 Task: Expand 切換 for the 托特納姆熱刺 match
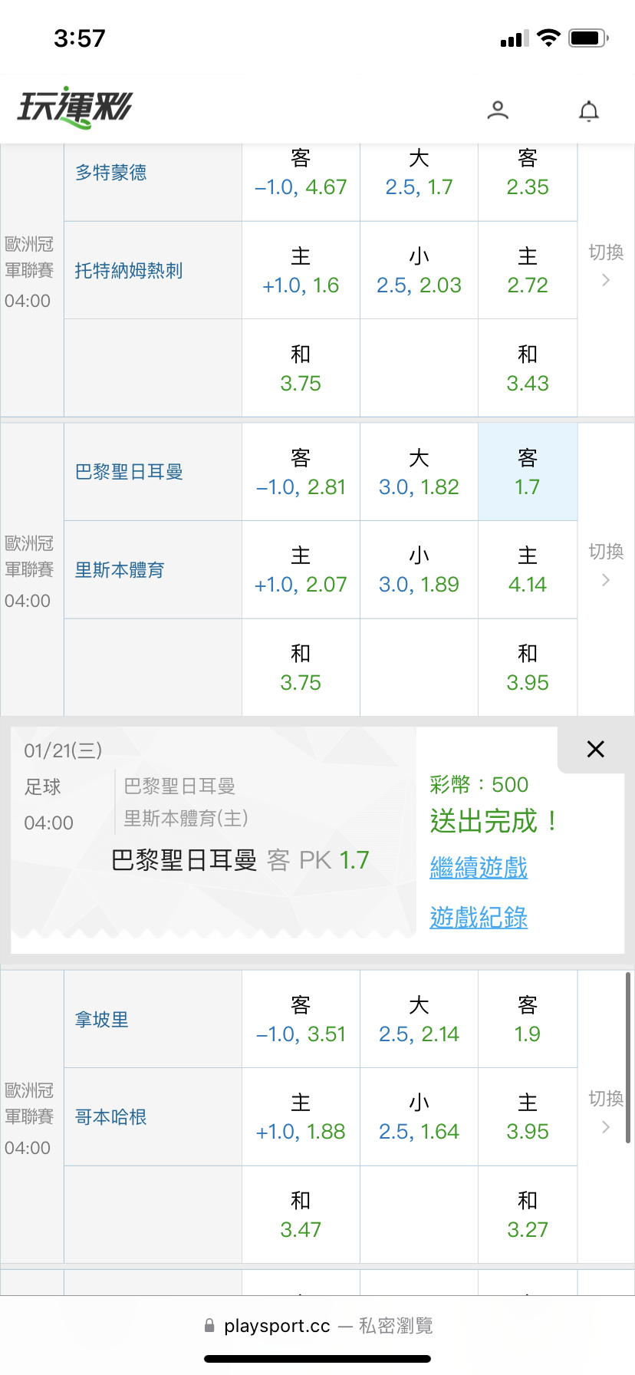[x=606, y=265]
